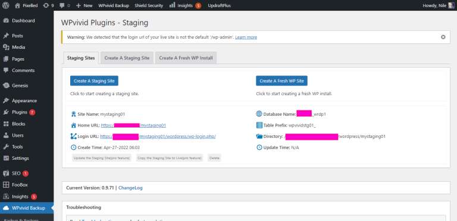457x221 pixels.
Task: Click the Update Time clock icon
Action: [259, 147]
